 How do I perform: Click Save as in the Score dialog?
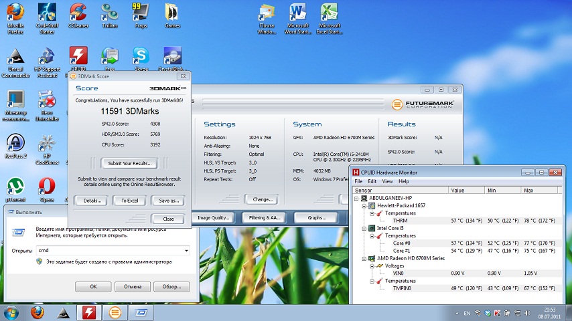[x=169, y=201]
